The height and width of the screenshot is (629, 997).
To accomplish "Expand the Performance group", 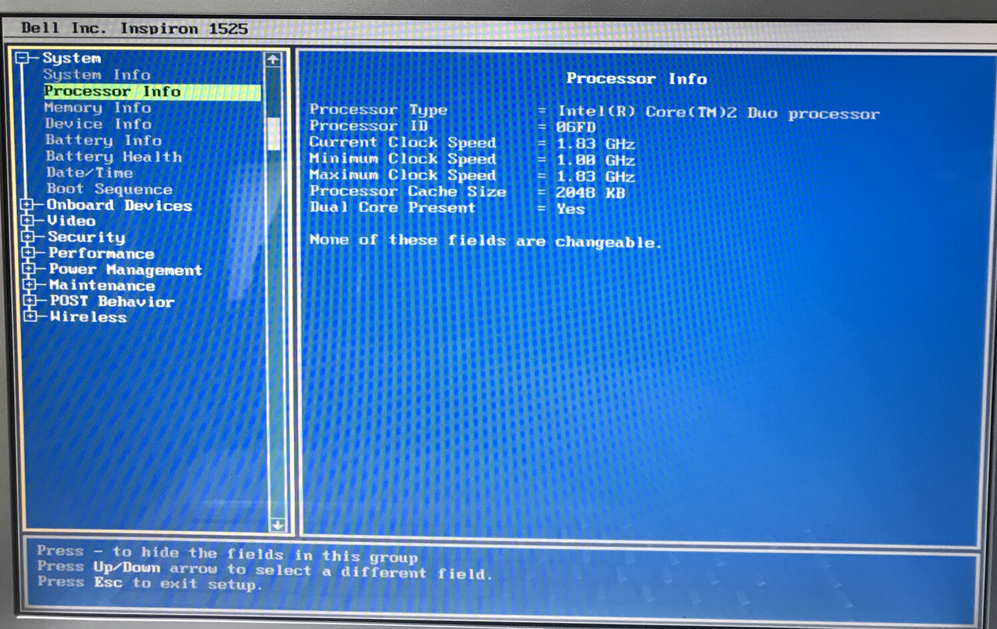I will 29,253.
